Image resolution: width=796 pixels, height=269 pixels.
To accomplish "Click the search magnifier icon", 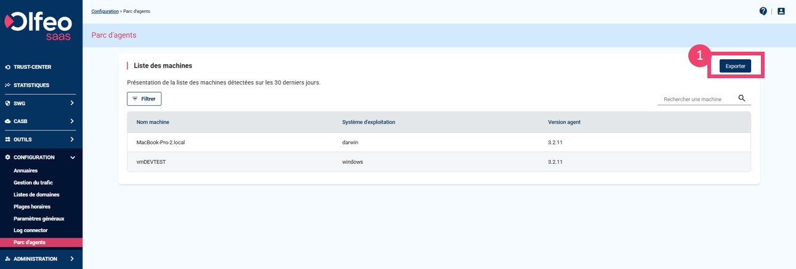I will 742,98.
